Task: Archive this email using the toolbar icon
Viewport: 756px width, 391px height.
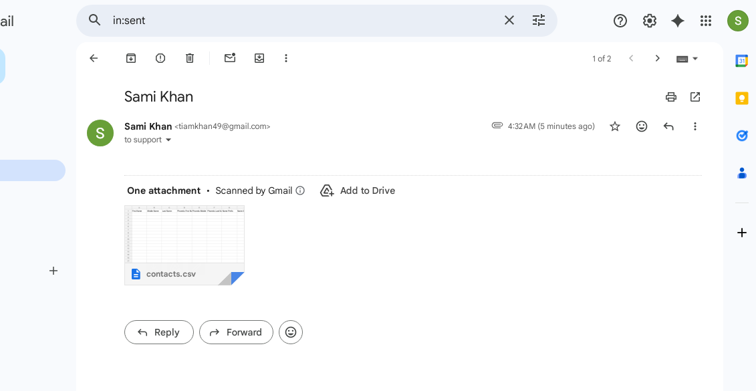Action: (x=130, y=58)
